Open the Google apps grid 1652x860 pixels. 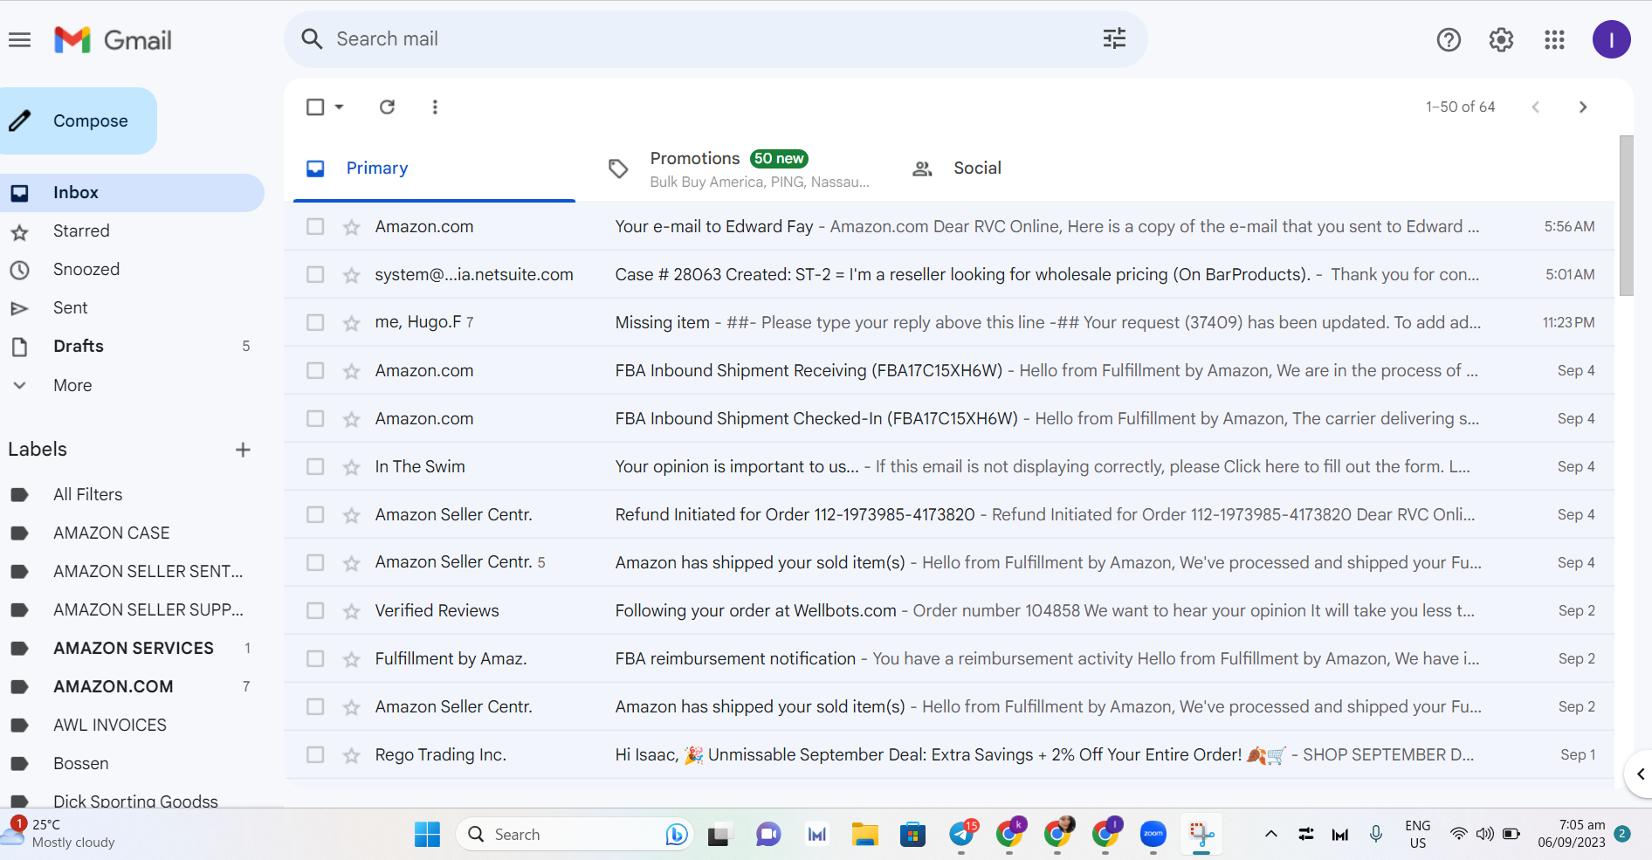[1554, 40]
